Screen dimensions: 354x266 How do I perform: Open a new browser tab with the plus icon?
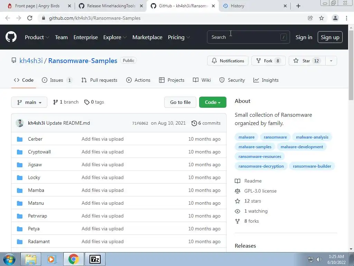point(298,6)
